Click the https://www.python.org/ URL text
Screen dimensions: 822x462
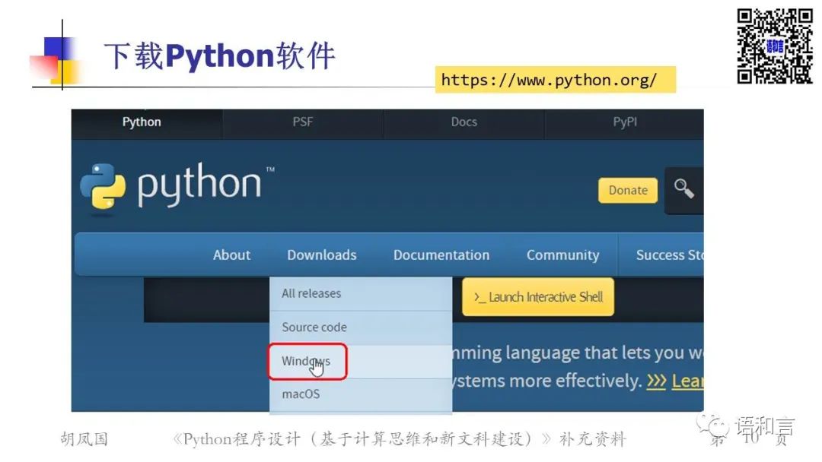(x=549, y=80)
